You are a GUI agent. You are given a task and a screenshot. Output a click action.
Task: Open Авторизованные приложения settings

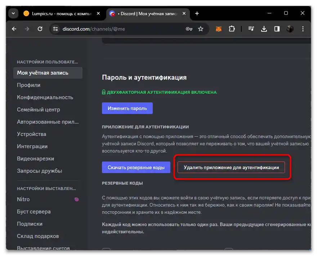48,122
